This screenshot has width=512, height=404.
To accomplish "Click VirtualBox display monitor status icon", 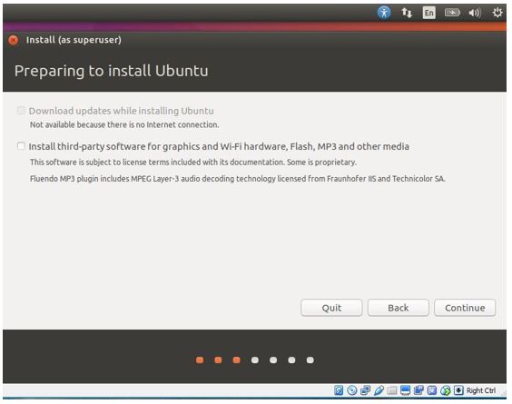I will point(405,390).
